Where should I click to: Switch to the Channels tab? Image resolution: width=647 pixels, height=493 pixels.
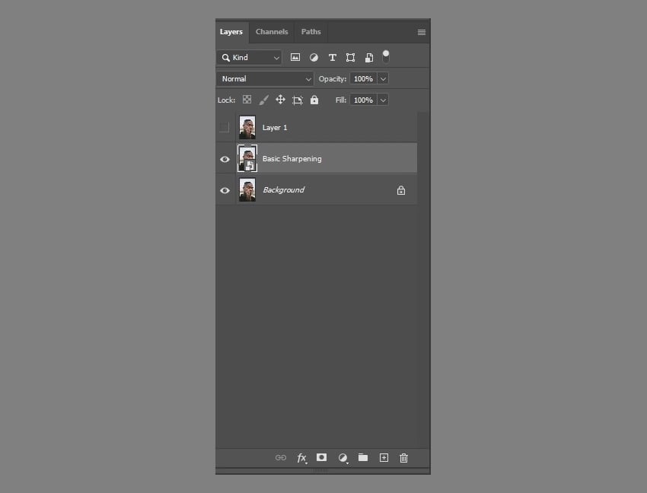click(272, 32)
